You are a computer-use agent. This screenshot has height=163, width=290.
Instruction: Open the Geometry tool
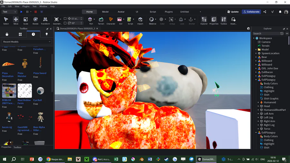56,19
